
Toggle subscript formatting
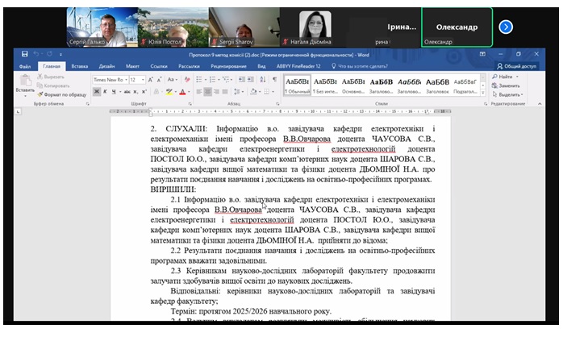click(136, 92)
